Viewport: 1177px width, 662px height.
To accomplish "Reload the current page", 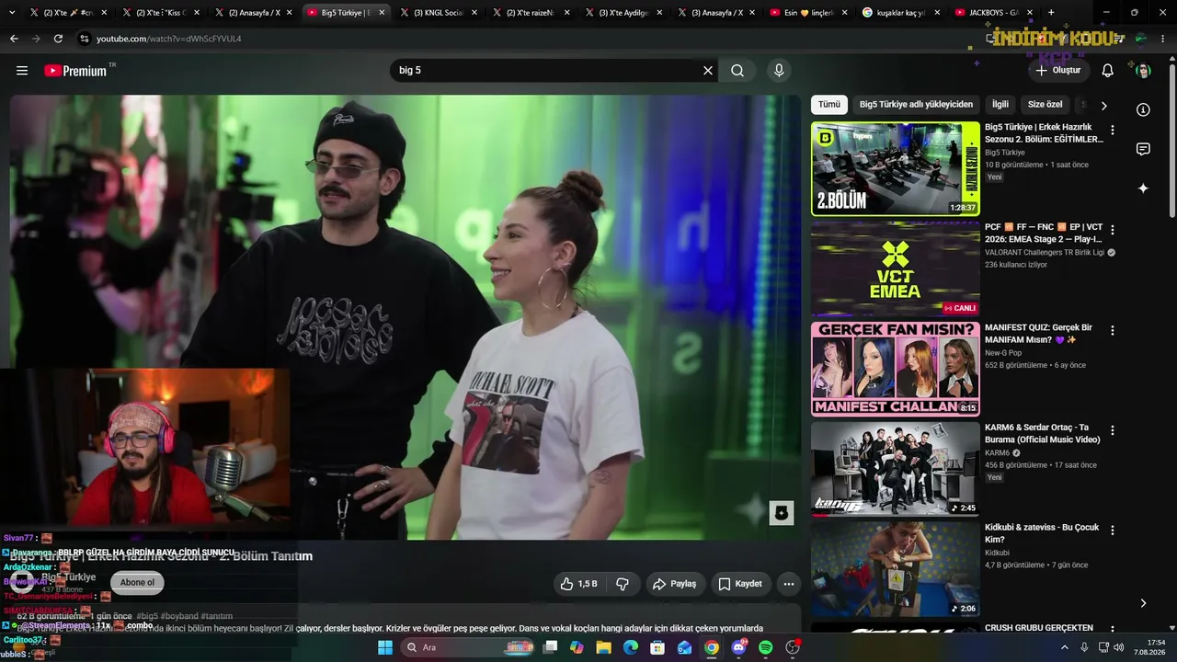I will pyautogui.click(x=58, y=39).
